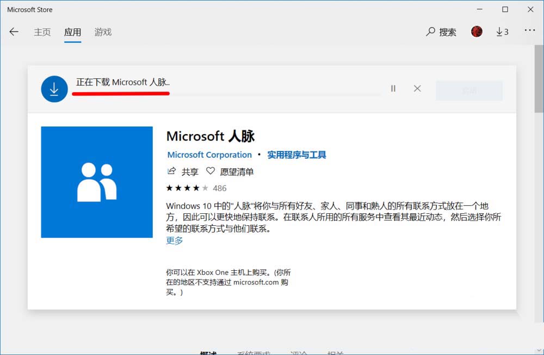The image size is (544, 355).
Task: Expand description with 更多 link
Action: pyautogui.click(x=174, y=240)
